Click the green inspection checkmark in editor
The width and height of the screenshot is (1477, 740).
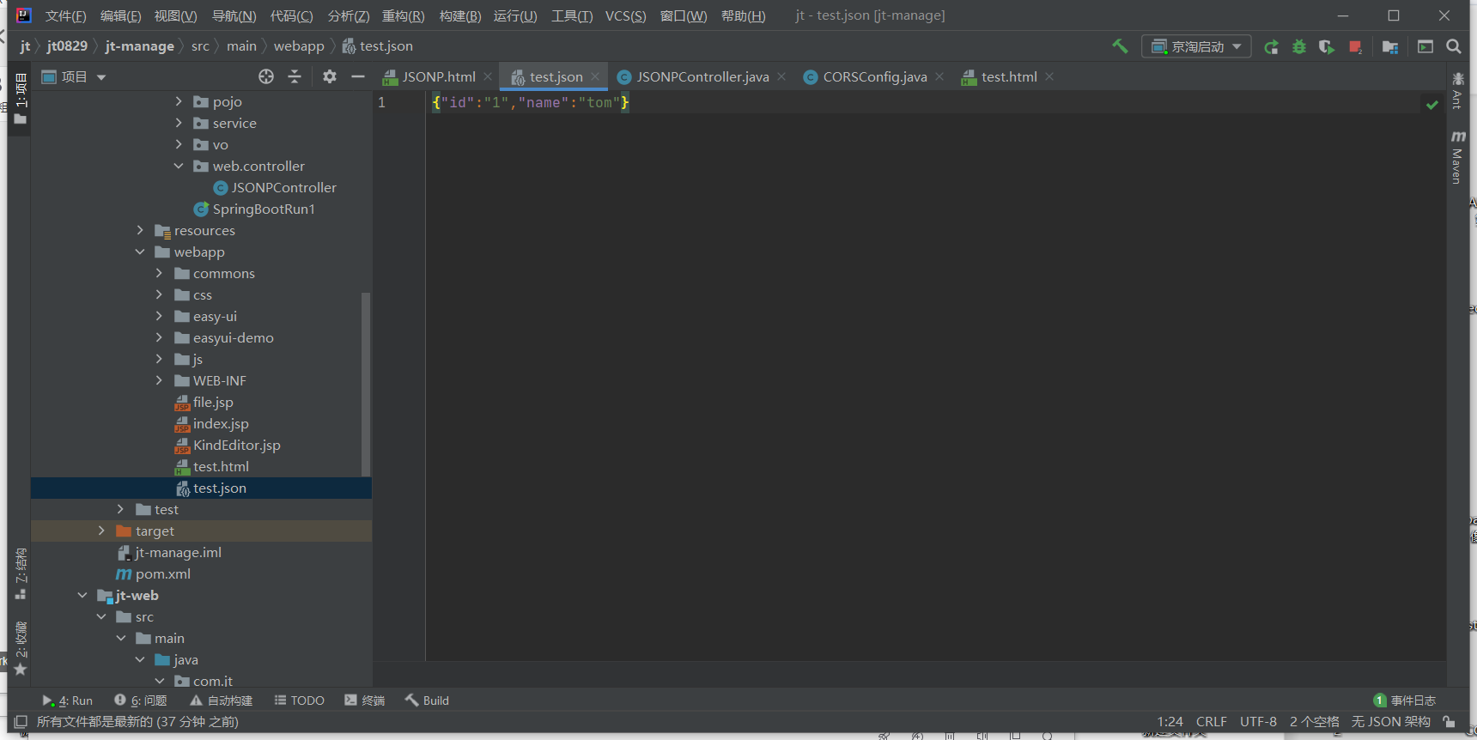(x=1432, y=105)
